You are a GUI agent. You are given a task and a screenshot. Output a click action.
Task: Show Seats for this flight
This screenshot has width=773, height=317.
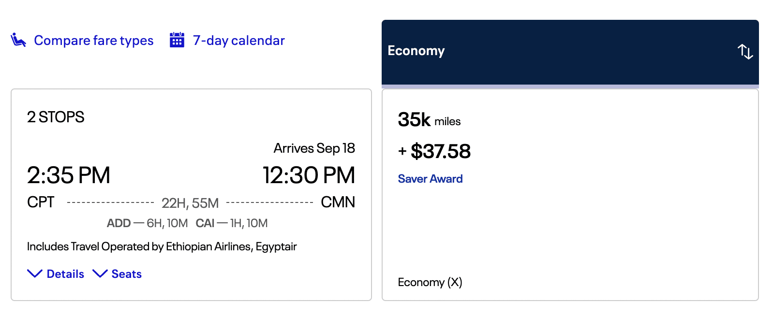tap(126, 274)
